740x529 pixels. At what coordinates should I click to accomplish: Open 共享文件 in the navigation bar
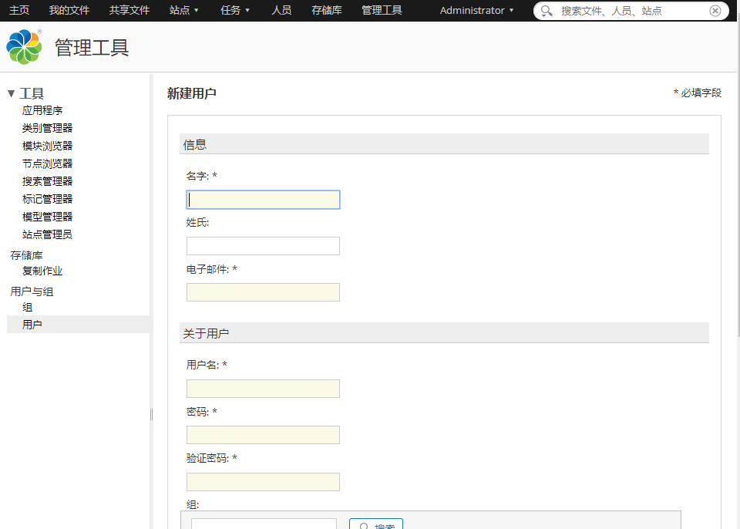[129, 10]
